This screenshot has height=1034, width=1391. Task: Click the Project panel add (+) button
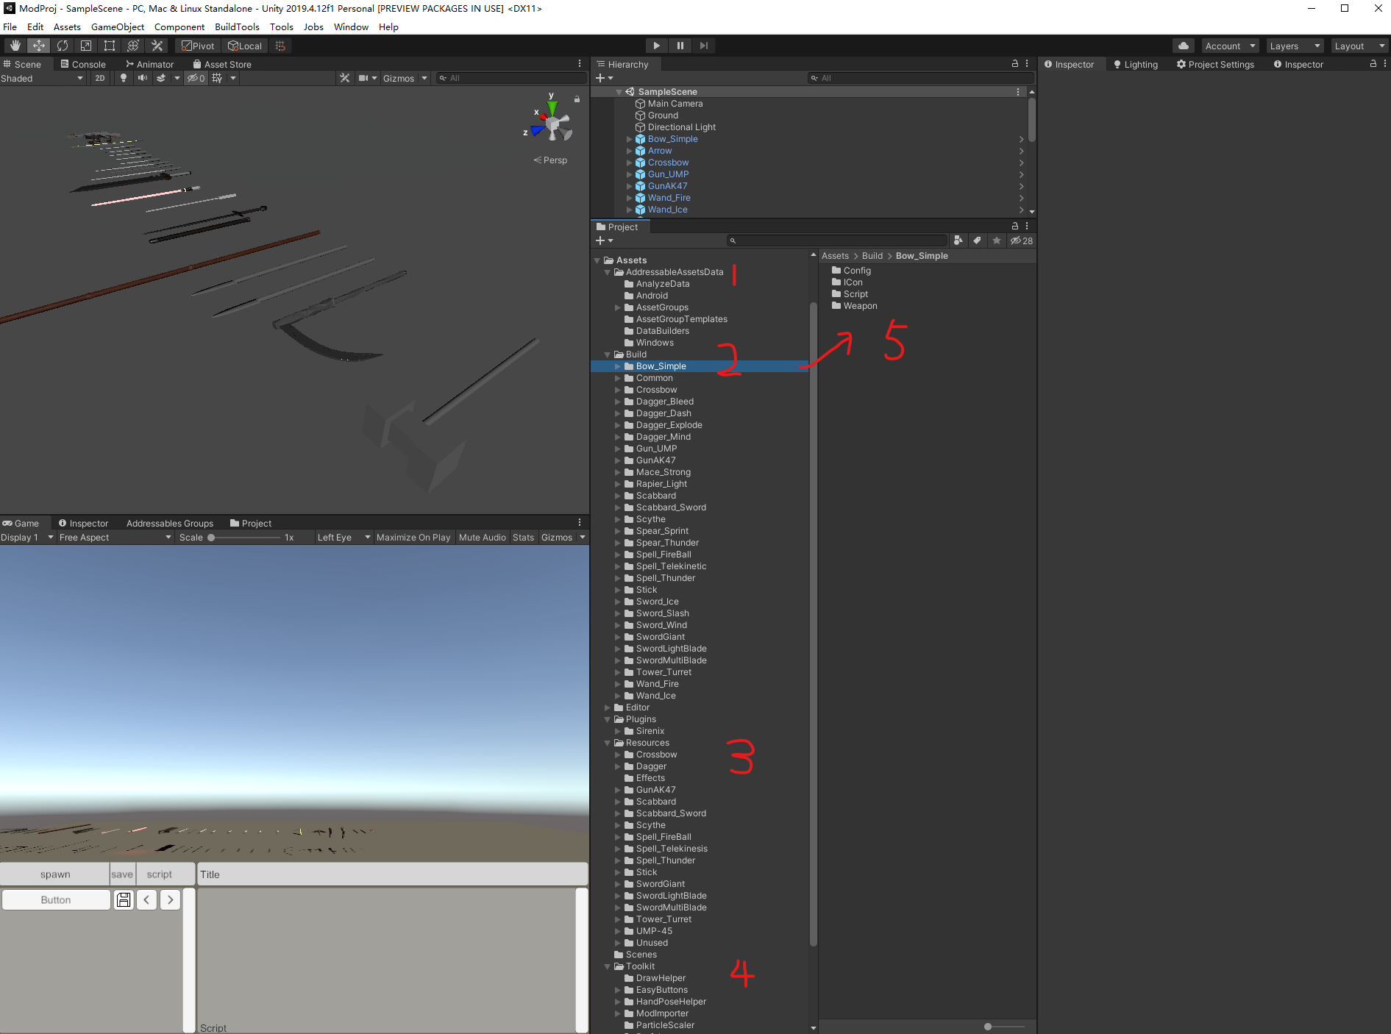click(600, 240)
